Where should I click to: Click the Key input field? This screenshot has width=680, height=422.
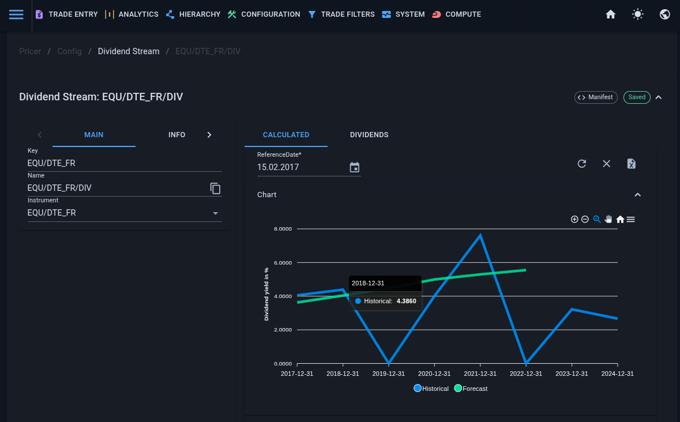point(125,163)
